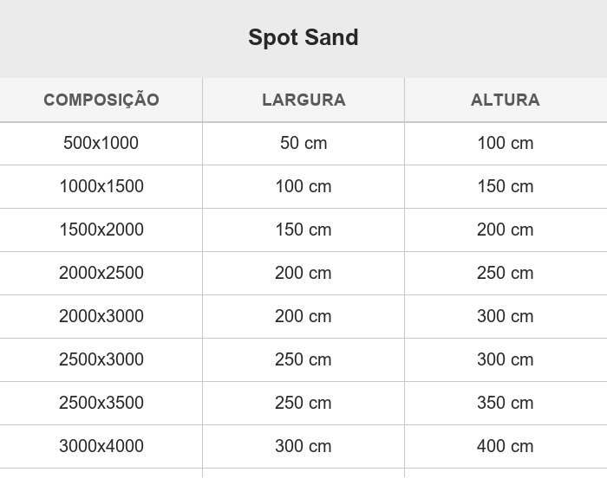Select the LARGURA column header
The height and width of the screenshot is (485, 607).
pyautogui.click(x=303, y=100)
